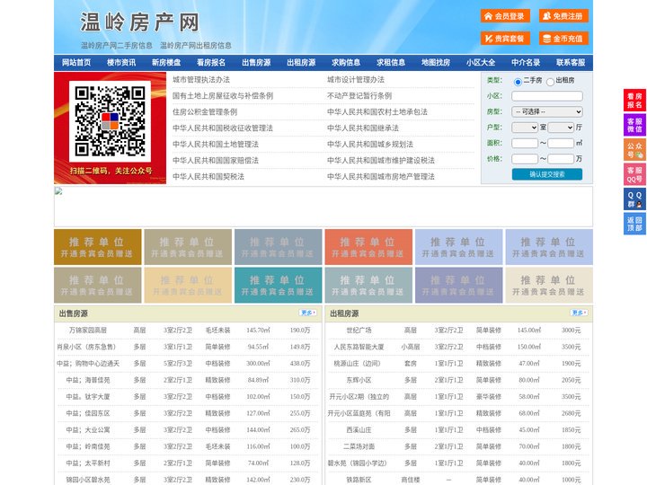The height and width of the screenshot is (485, 647).
Task: Open the 东辉小区 rental listing
Action: pos(359,380)
